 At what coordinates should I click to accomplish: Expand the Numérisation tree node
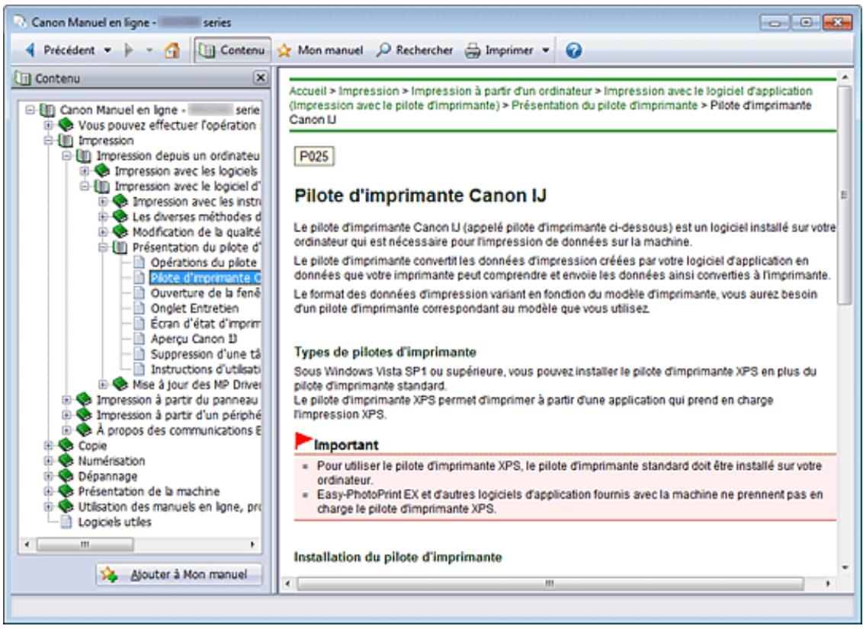pos(49,461)
